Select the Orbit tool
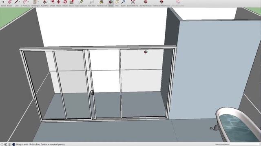Screen dimensions: 261x146 click(111, 2)
